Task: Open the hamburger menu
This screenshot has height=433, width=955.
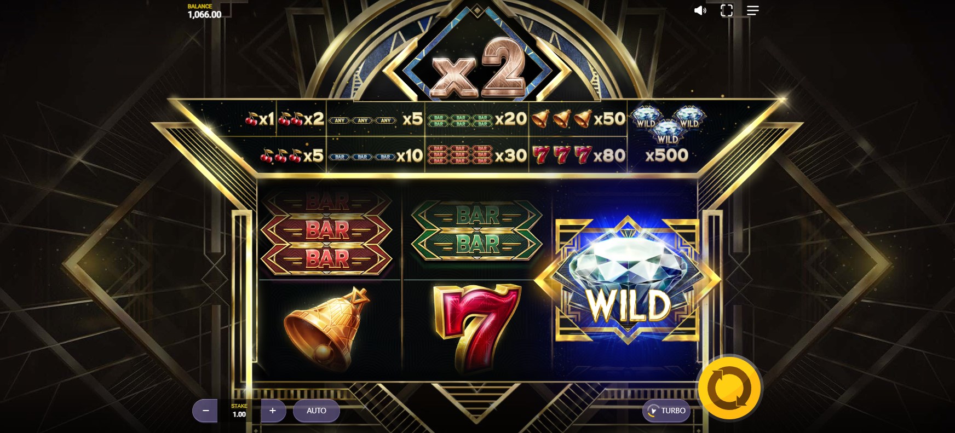Action: (x=753, y=10)
